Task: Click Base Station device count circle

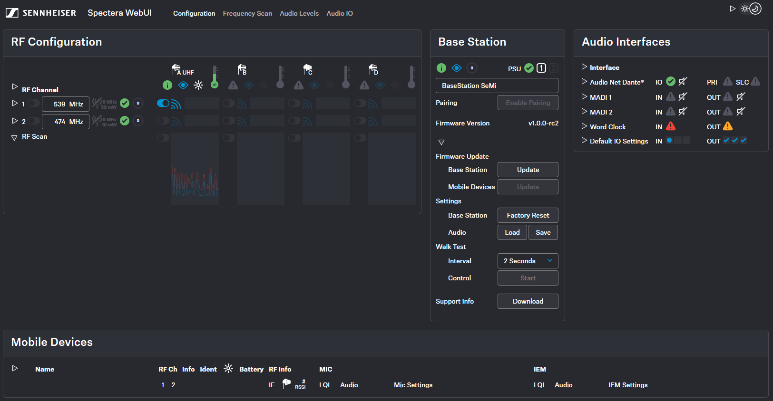Action: point(472,68)
